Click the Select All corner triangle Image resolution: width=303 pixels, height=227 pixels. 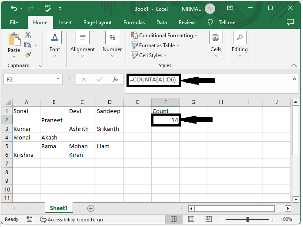coord(7,102)
